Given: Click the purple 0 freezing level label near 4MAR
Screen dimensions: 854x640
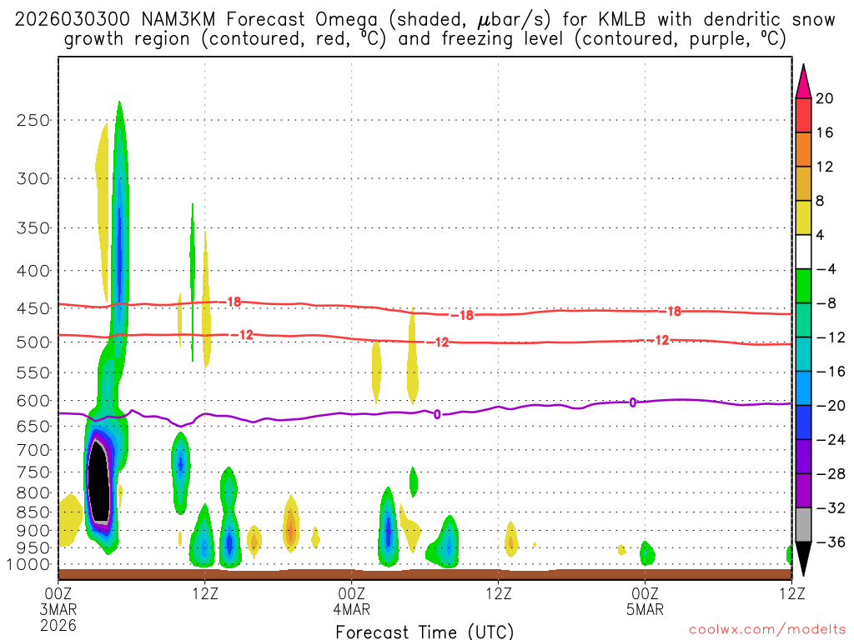Looking at the screenshot, I should [x=437, y=415].
